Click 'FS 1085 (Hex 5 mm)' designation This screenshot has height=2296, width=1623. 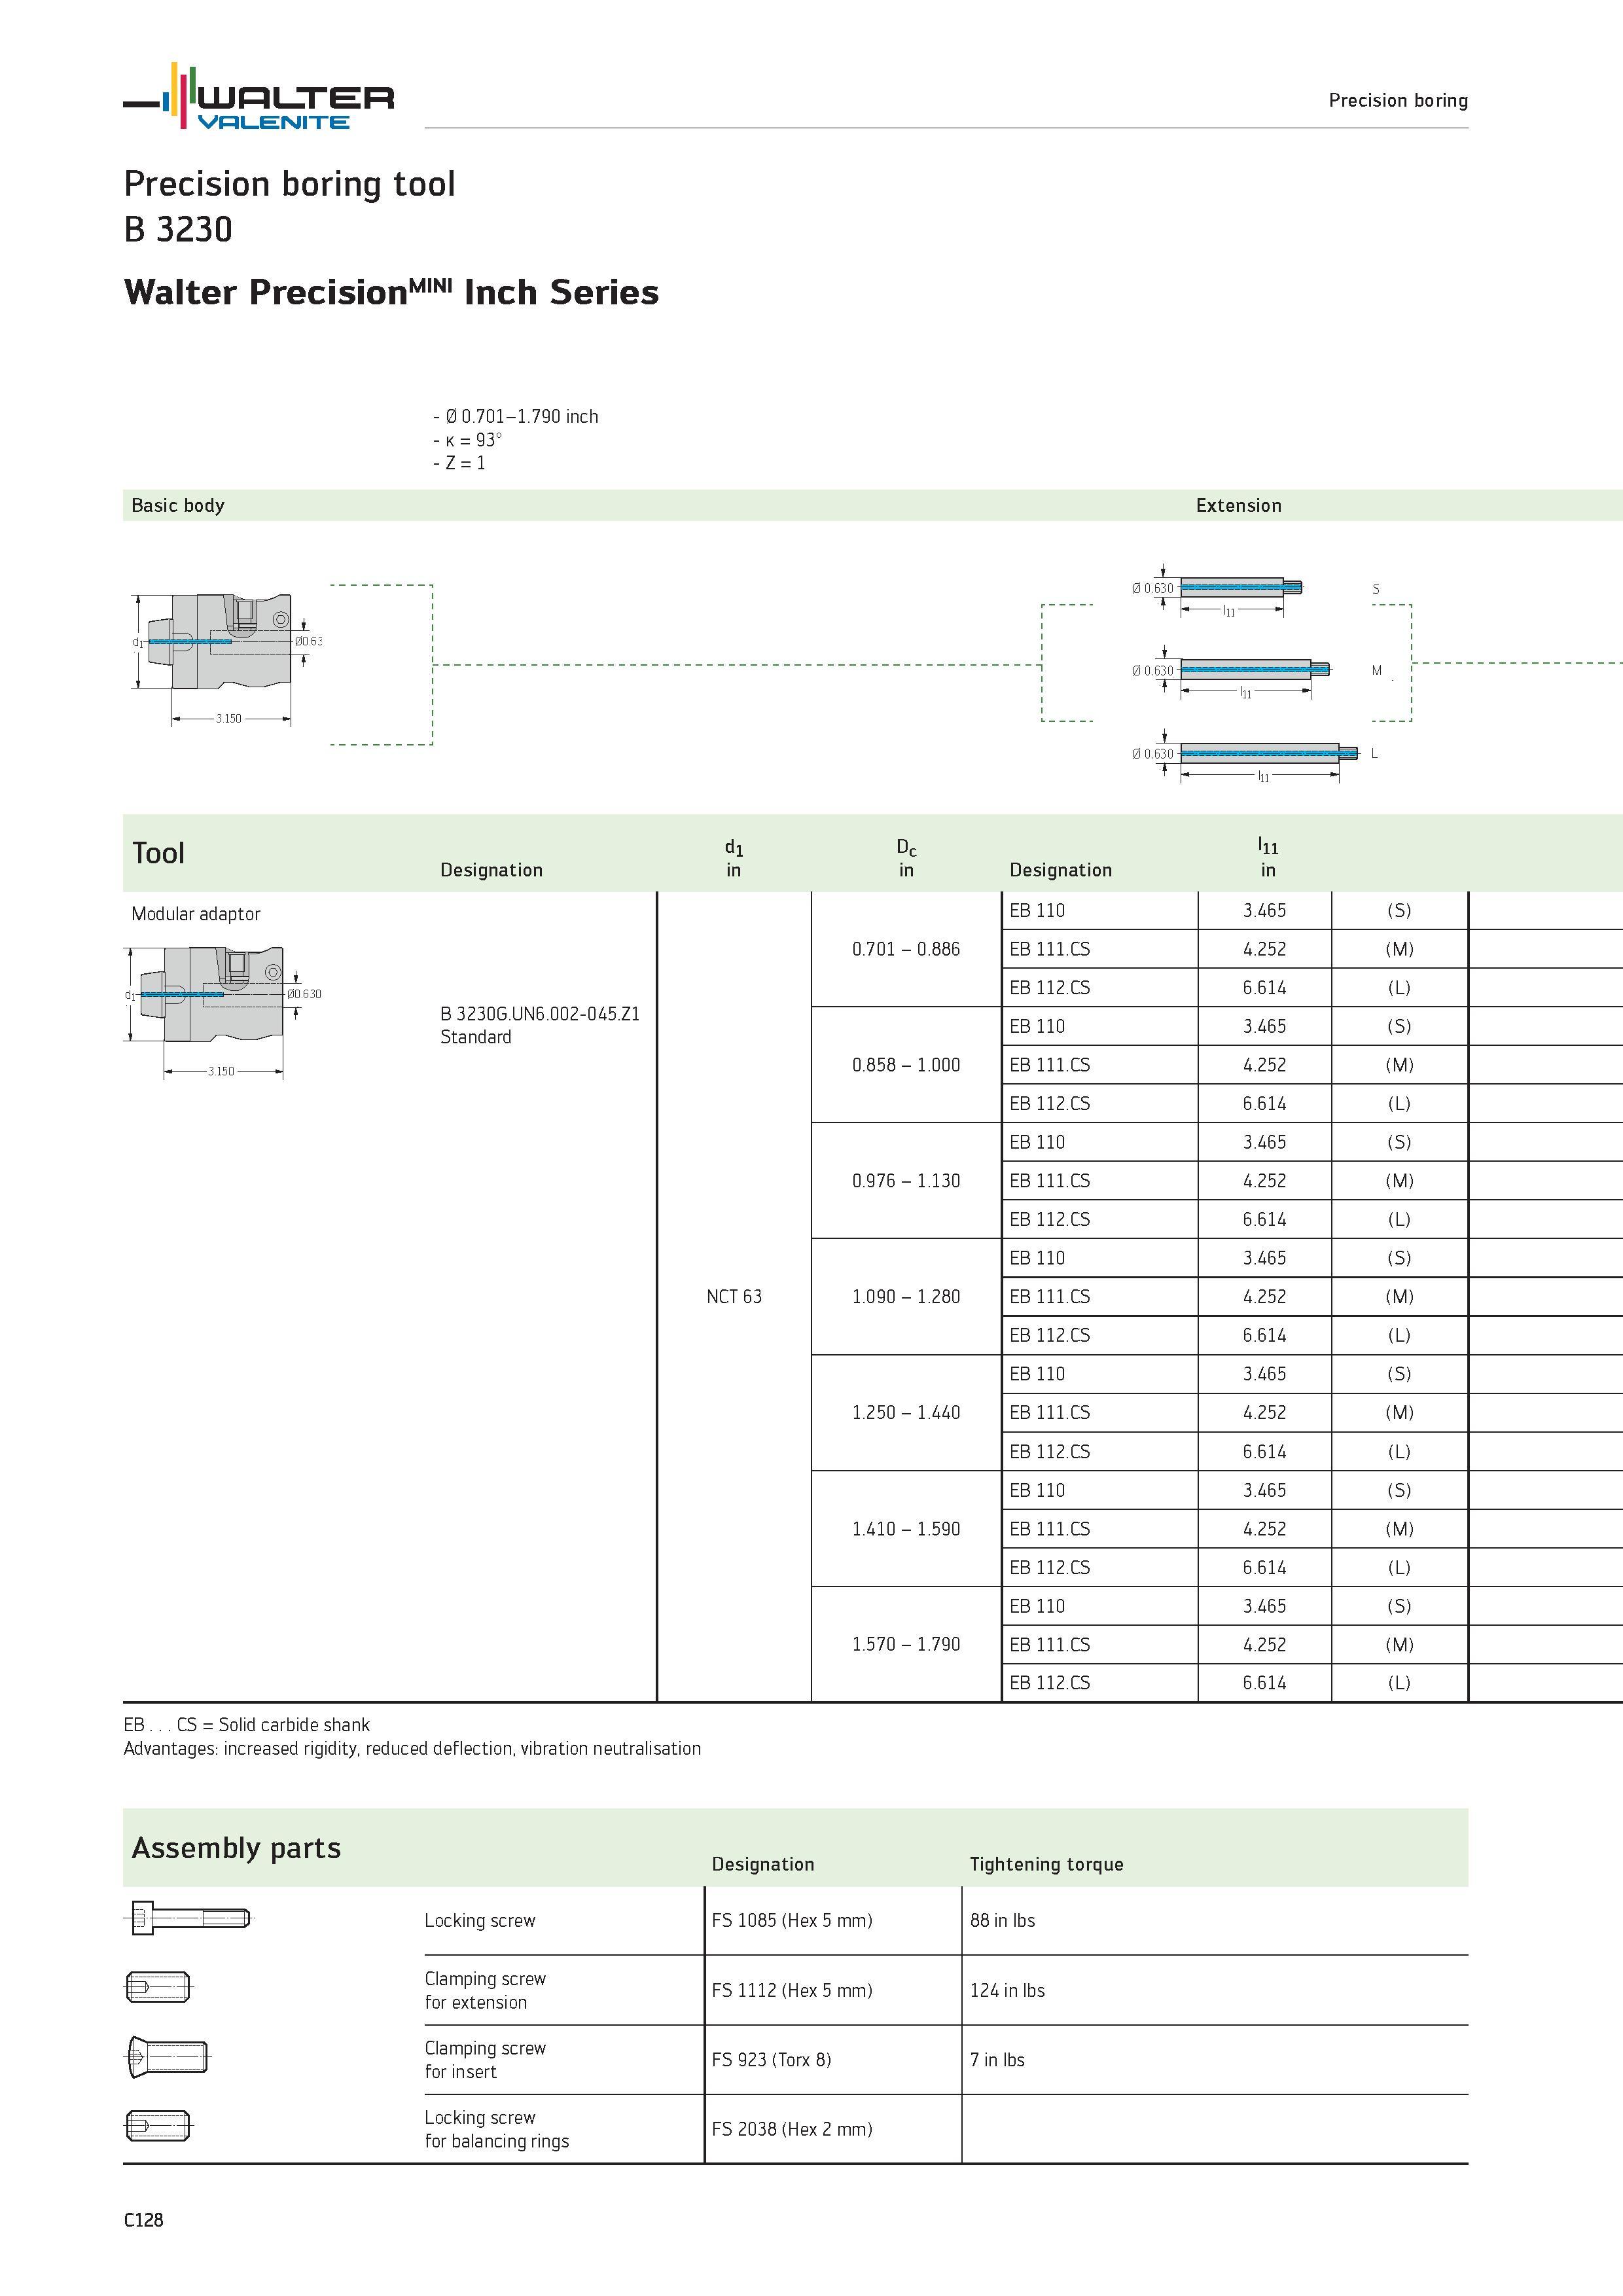tap(792, 1920)
